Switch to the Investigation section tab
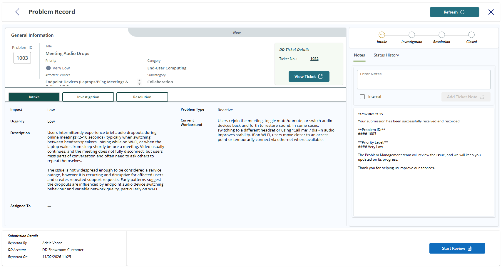 click(88, 97)
